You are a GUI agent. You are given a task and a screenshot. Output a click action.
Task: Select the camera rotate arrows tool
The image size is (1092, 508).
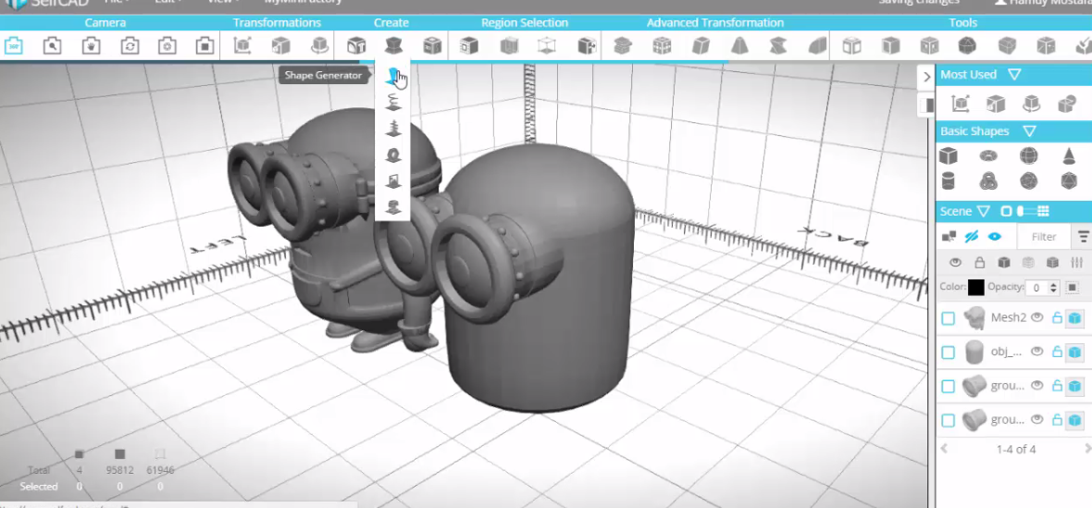point(129,46)
